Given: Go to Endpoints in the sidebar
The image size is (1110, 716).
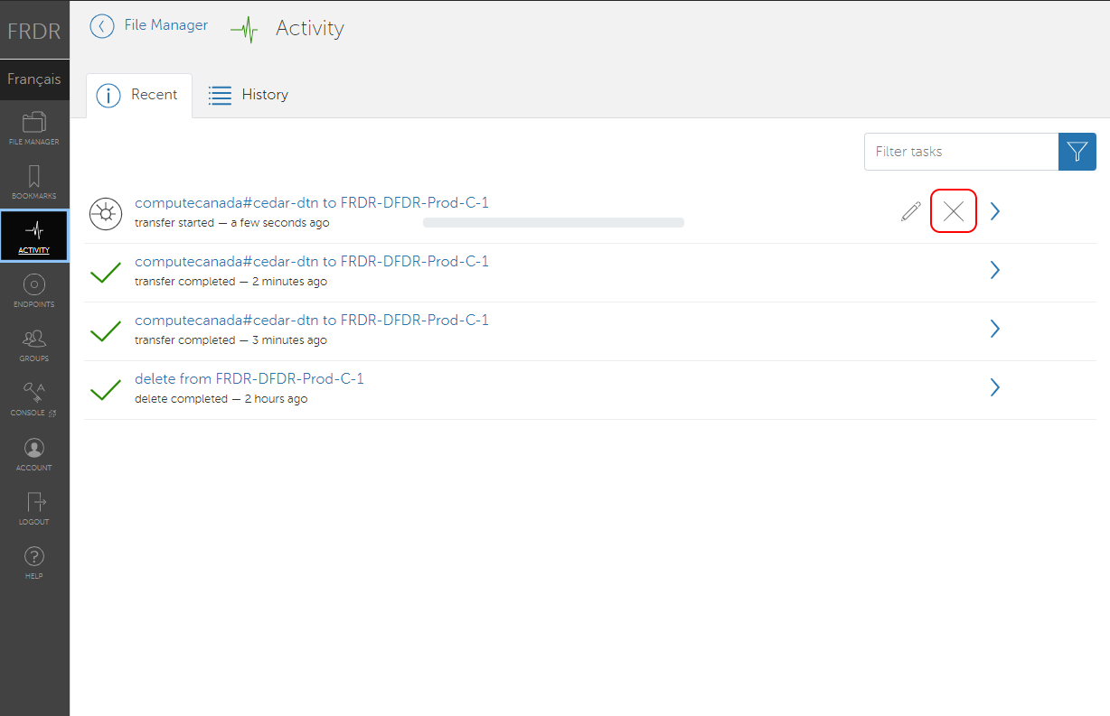Looking at the screenshot, I should click(x=34, y=290).
